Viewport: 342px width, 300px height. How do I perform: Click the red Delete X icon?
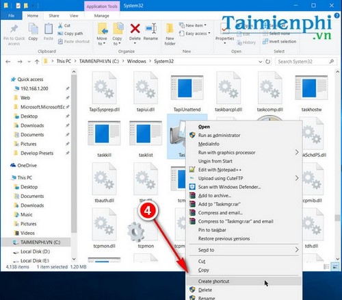(x=135, y=29)
